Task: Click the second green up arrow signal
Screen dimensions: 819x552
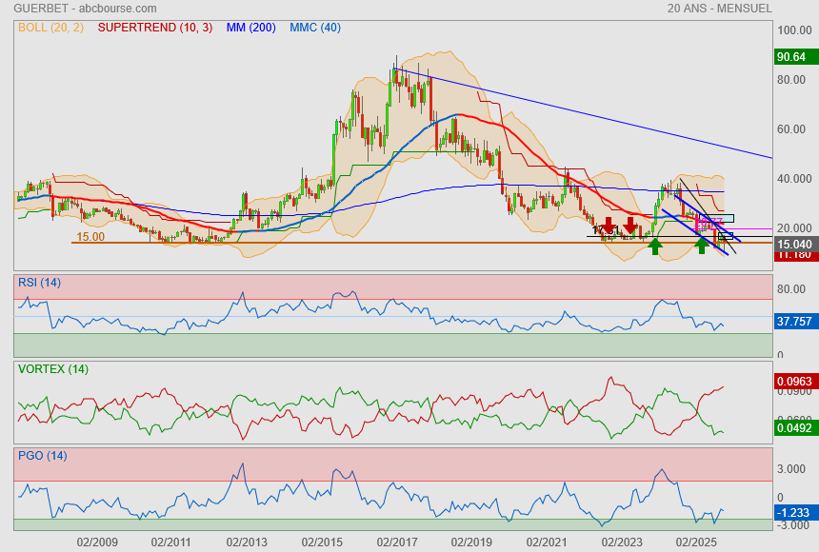Action: click(702, 246)
